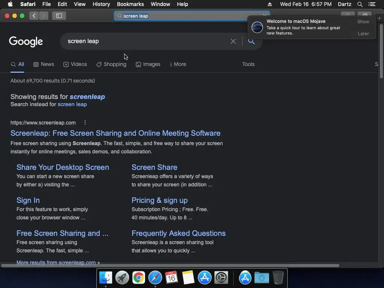
Task: Open the second App Store icon beside Downloads
Action: (245, 278)
